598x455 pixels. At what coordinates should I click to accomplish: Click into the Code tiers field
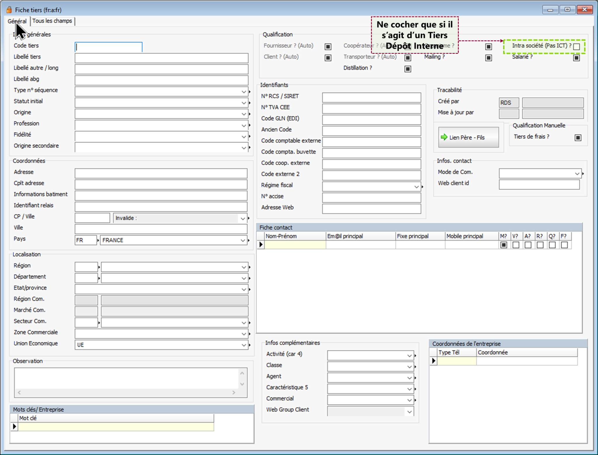109,47
